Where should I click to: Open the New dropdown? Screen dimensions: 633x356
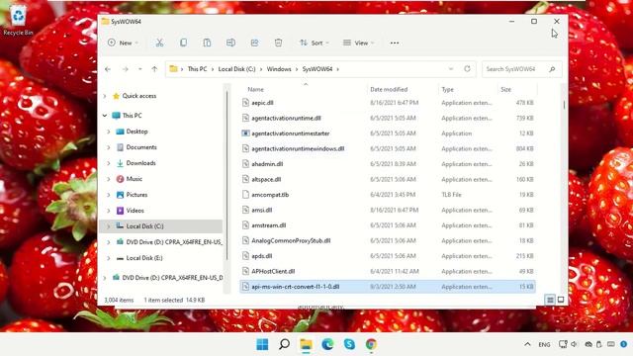click(123, 43)
